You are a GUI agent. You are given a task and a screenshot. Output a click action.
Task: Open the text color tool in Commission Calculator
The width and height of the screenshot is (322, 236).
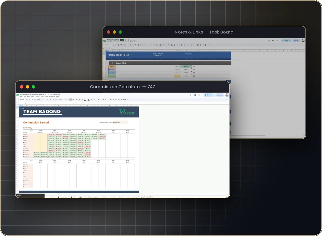[85, 99]
